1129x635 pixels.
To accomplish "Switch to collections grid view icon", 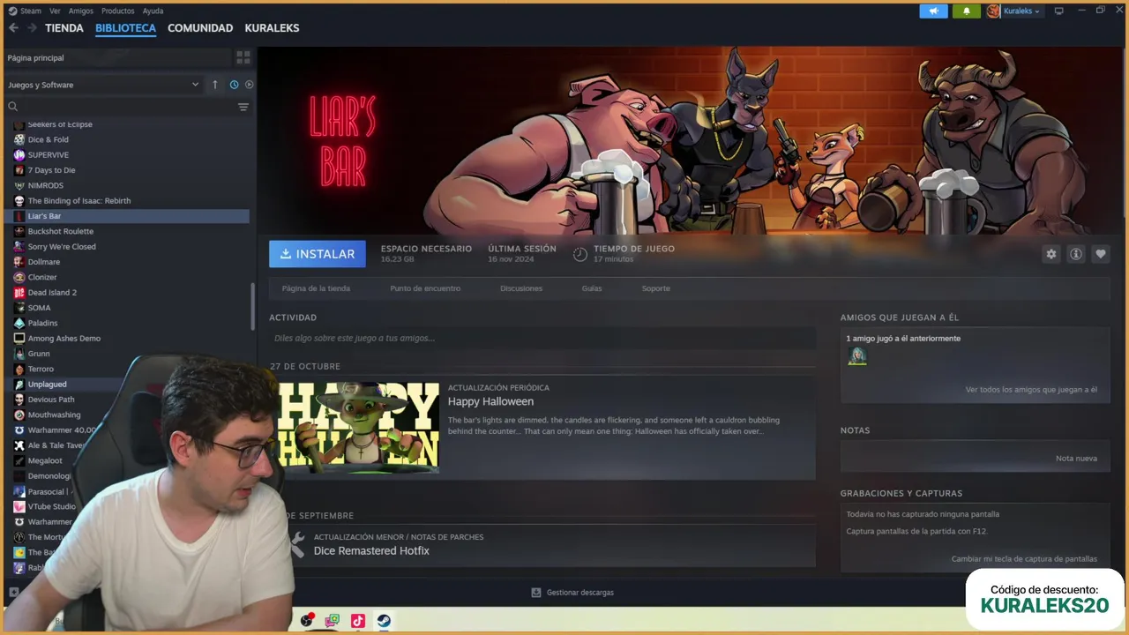I will 243,58.
